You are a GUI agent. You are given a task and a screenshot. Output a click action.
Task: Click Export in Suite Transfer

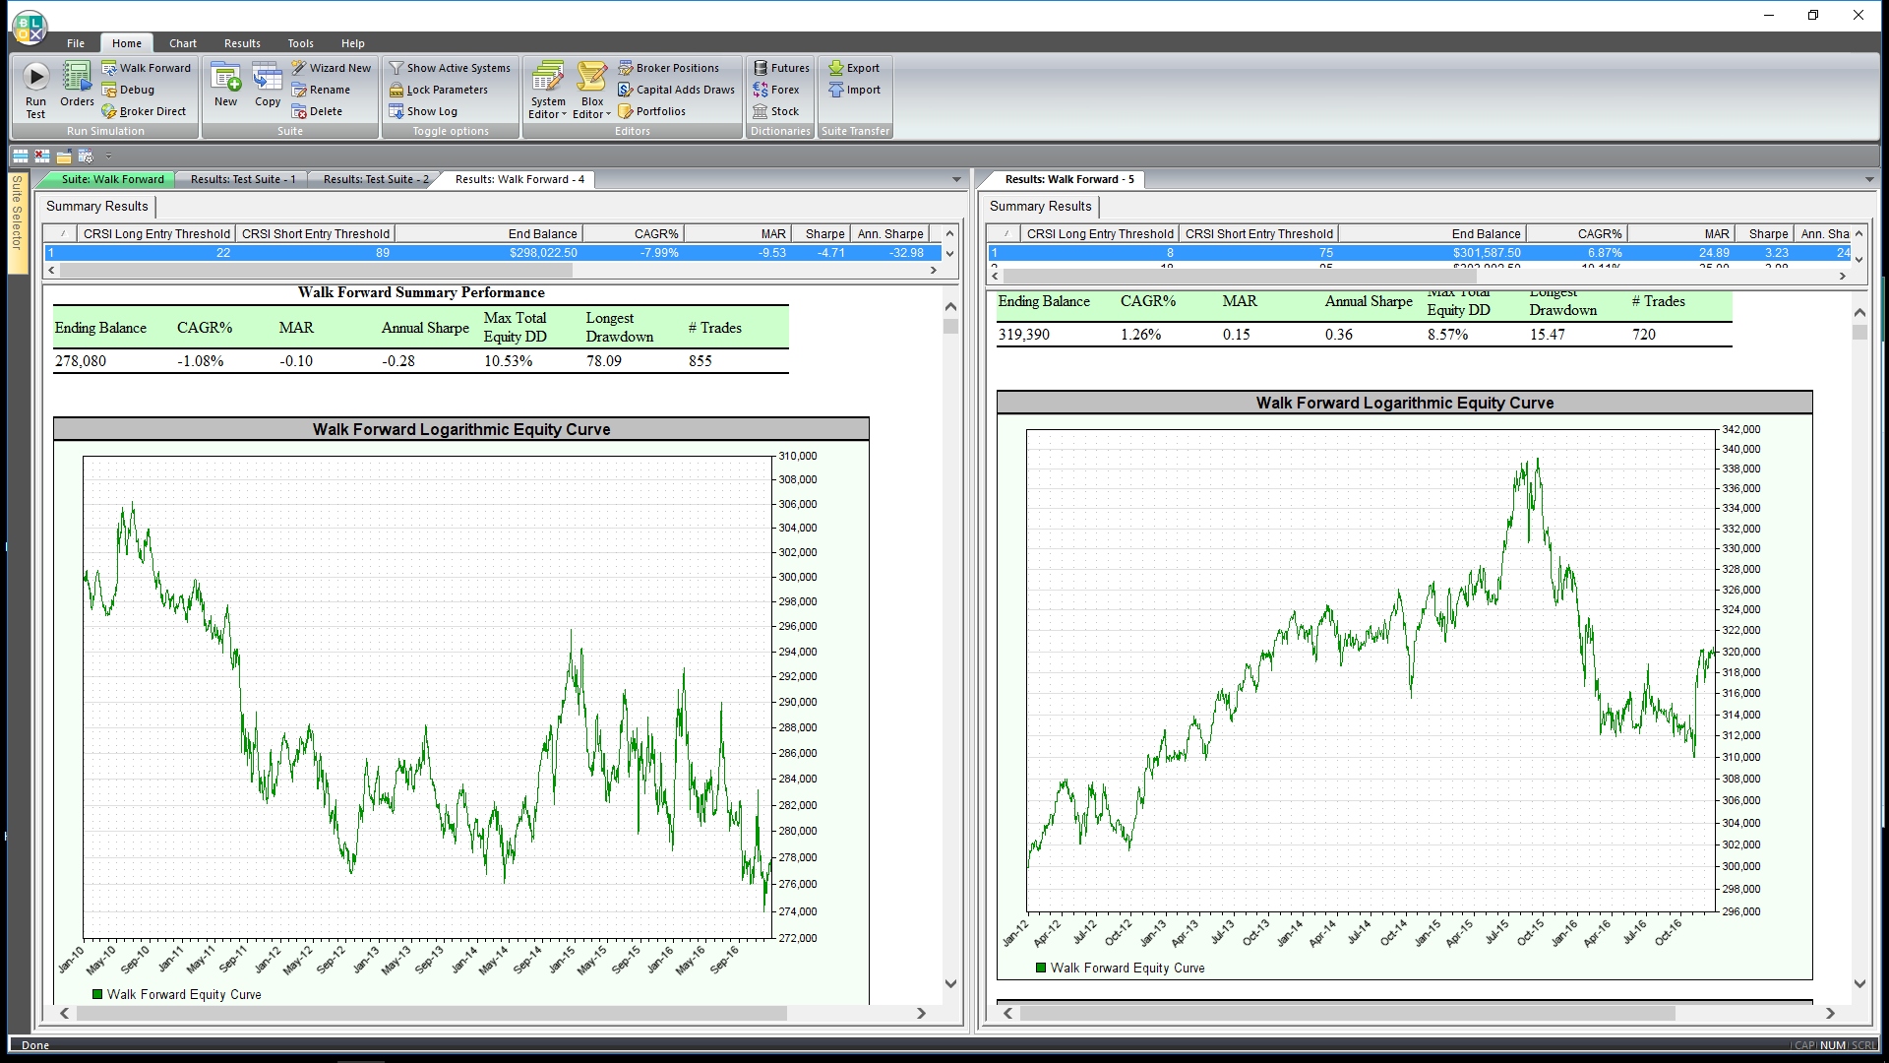(x=854, y=68)
